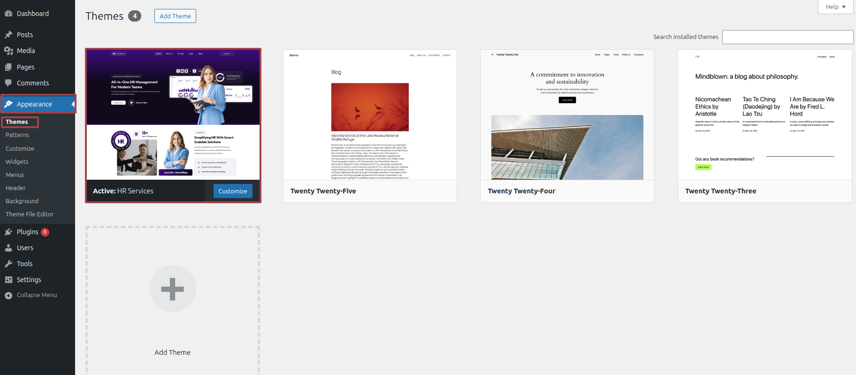Click the Users person icon
Image resolution: width=856 pixels, height=375 pixels.
pyautogui.click(x=8, y=248)
